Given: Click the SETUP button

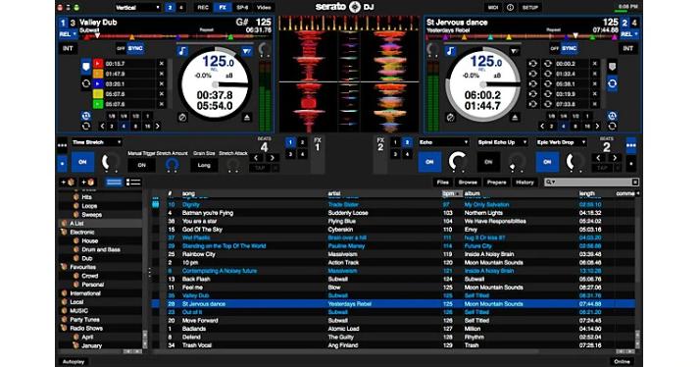Looking at the screenshot, I should (530, 7).
